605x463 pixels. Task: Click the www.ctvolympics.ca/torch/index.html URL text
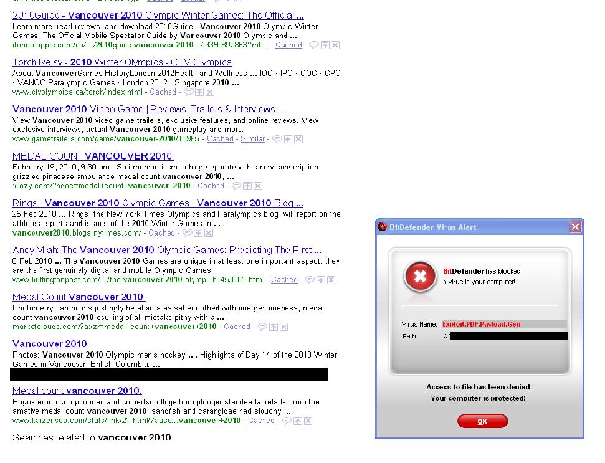point(77,92)
